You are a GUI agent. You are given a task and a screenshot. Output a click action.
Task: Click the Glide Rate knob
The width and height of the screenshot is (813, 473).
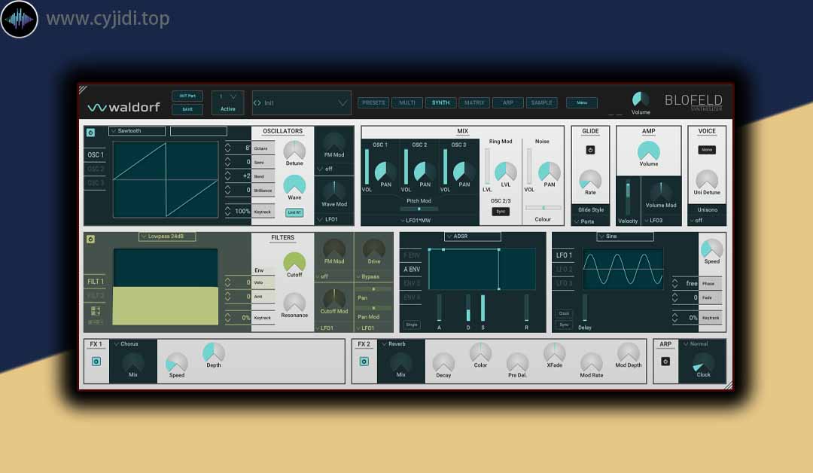590,179
